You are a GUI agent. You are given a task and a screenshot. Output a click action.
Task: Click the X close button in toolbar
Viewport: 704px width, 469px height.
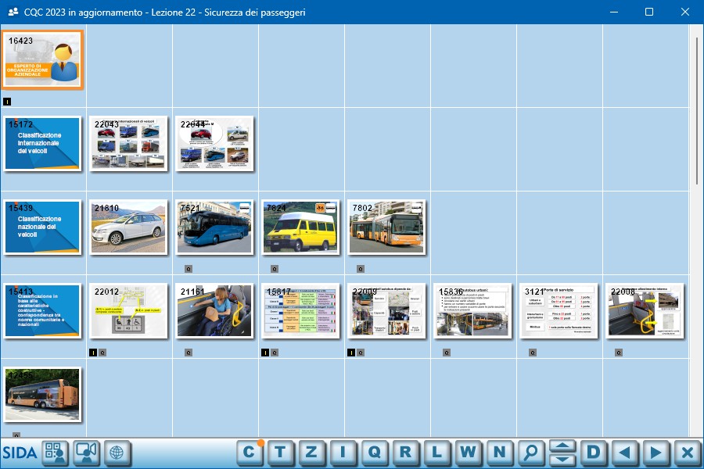(687, 453)
